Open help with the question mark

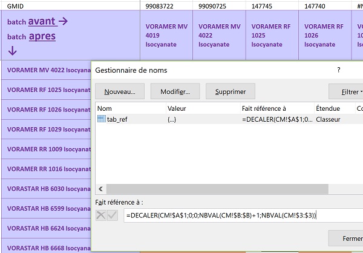pyautogui.click(x=338, y=70)
